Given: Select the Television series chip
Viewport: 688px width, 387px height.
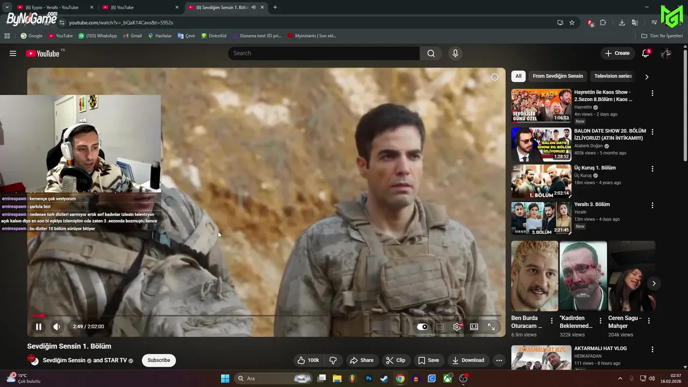Looking at the screenshot, I should 613,76.
